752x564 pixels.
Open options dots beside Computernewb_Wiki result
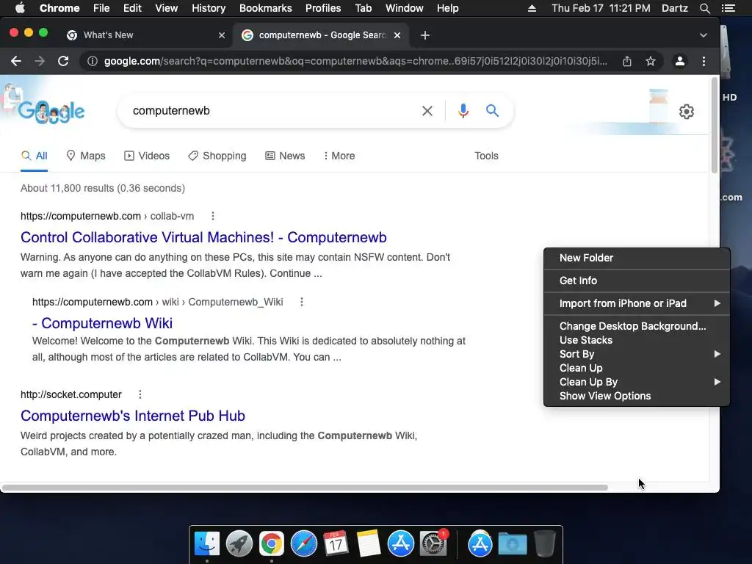pyautogui.click(x=302, y=302)
